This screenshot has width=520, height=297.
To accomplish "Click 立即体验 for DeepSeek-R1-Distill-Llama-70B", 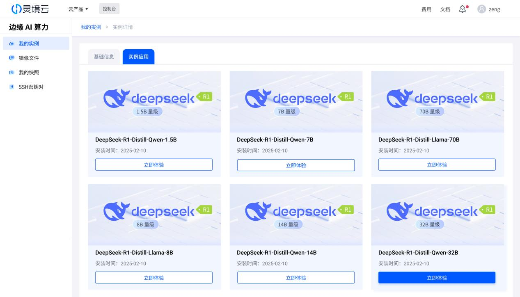I will 437,164.
